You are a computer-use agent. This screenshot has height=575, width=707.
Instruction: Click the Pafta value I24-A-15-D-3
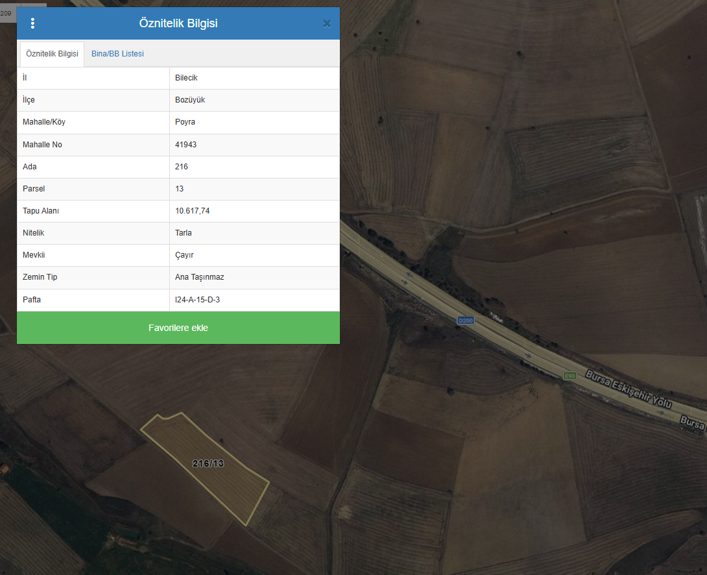(x=197, y=299)
